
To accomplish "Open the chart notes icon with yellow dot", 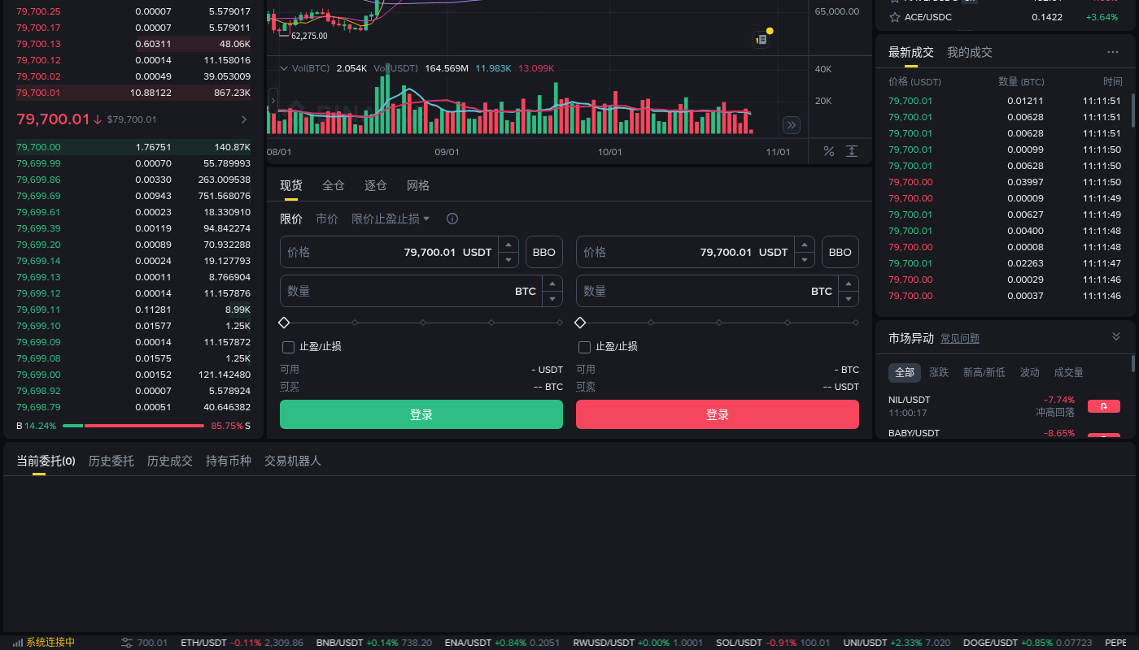I will pos(762,39).
